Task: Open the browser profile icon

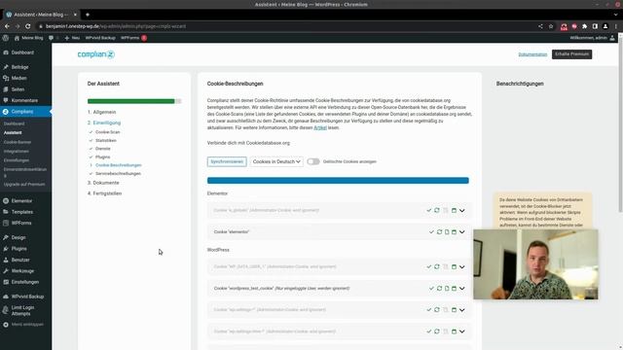Action: tap(605, 26)
